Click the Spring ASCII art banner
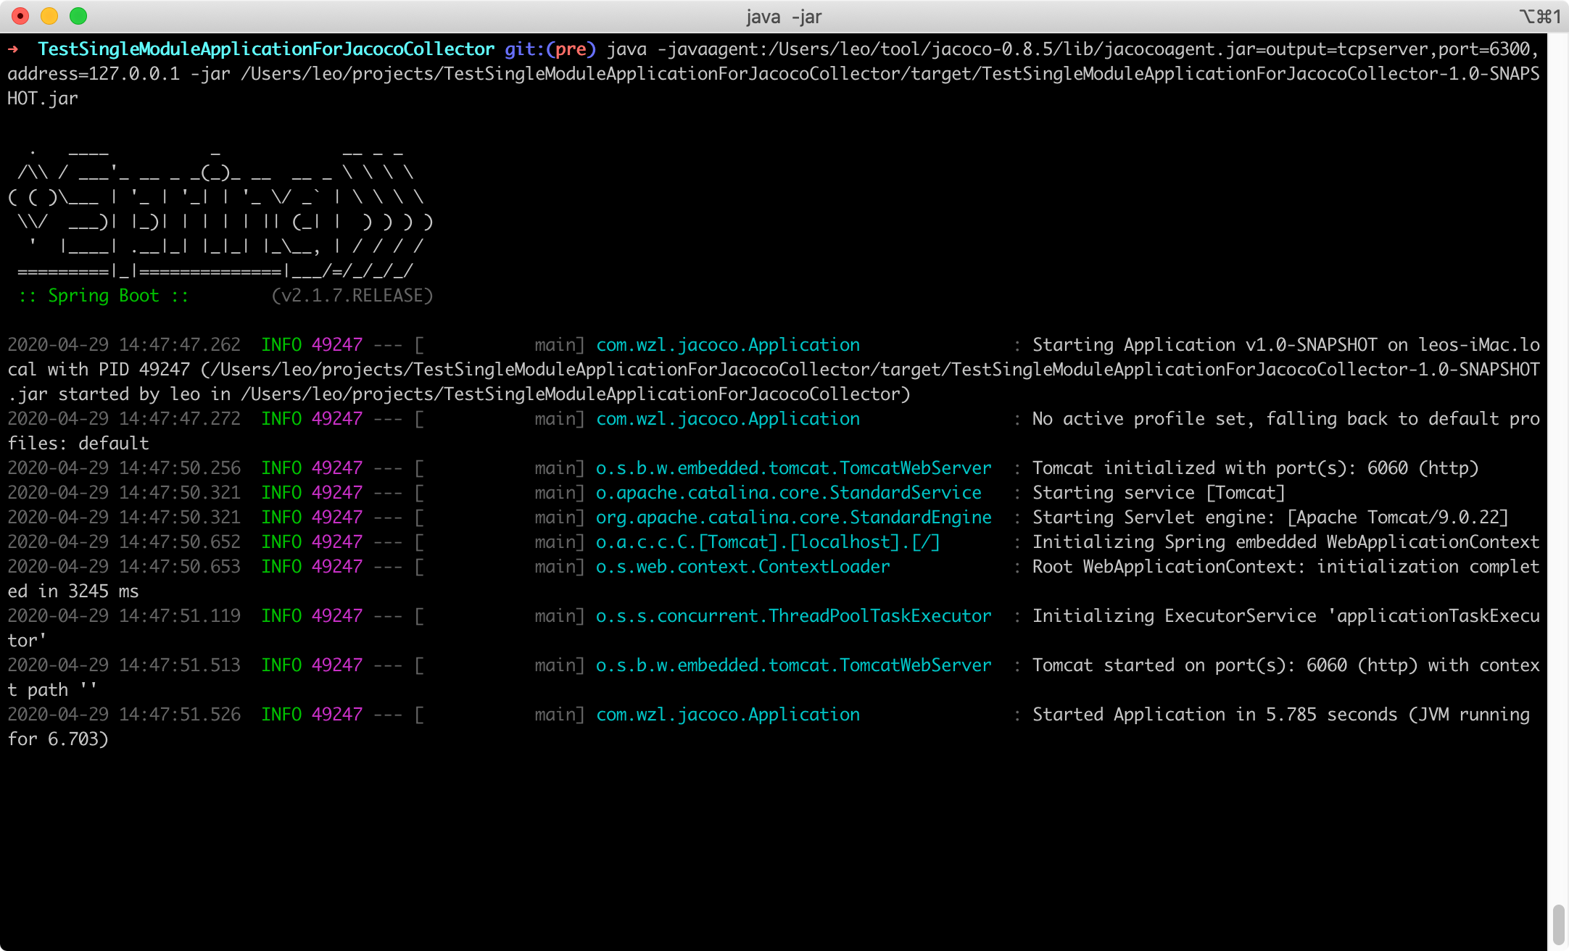Viewport: 1569px width, 951px height. (x=218, y=210)
